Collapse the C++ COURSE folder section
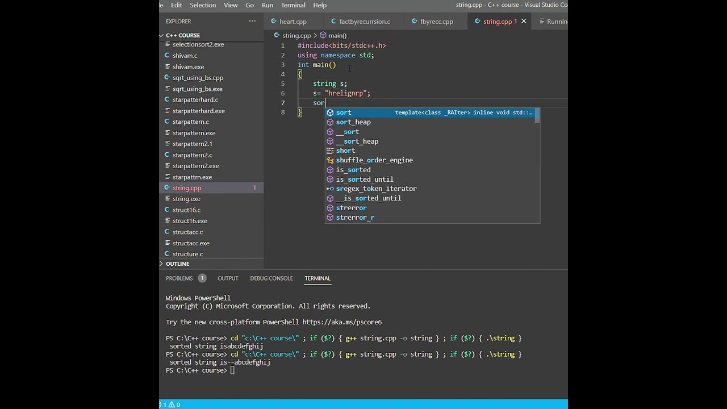Viewport: 727px width, 409px height. (x=183, y=35)
